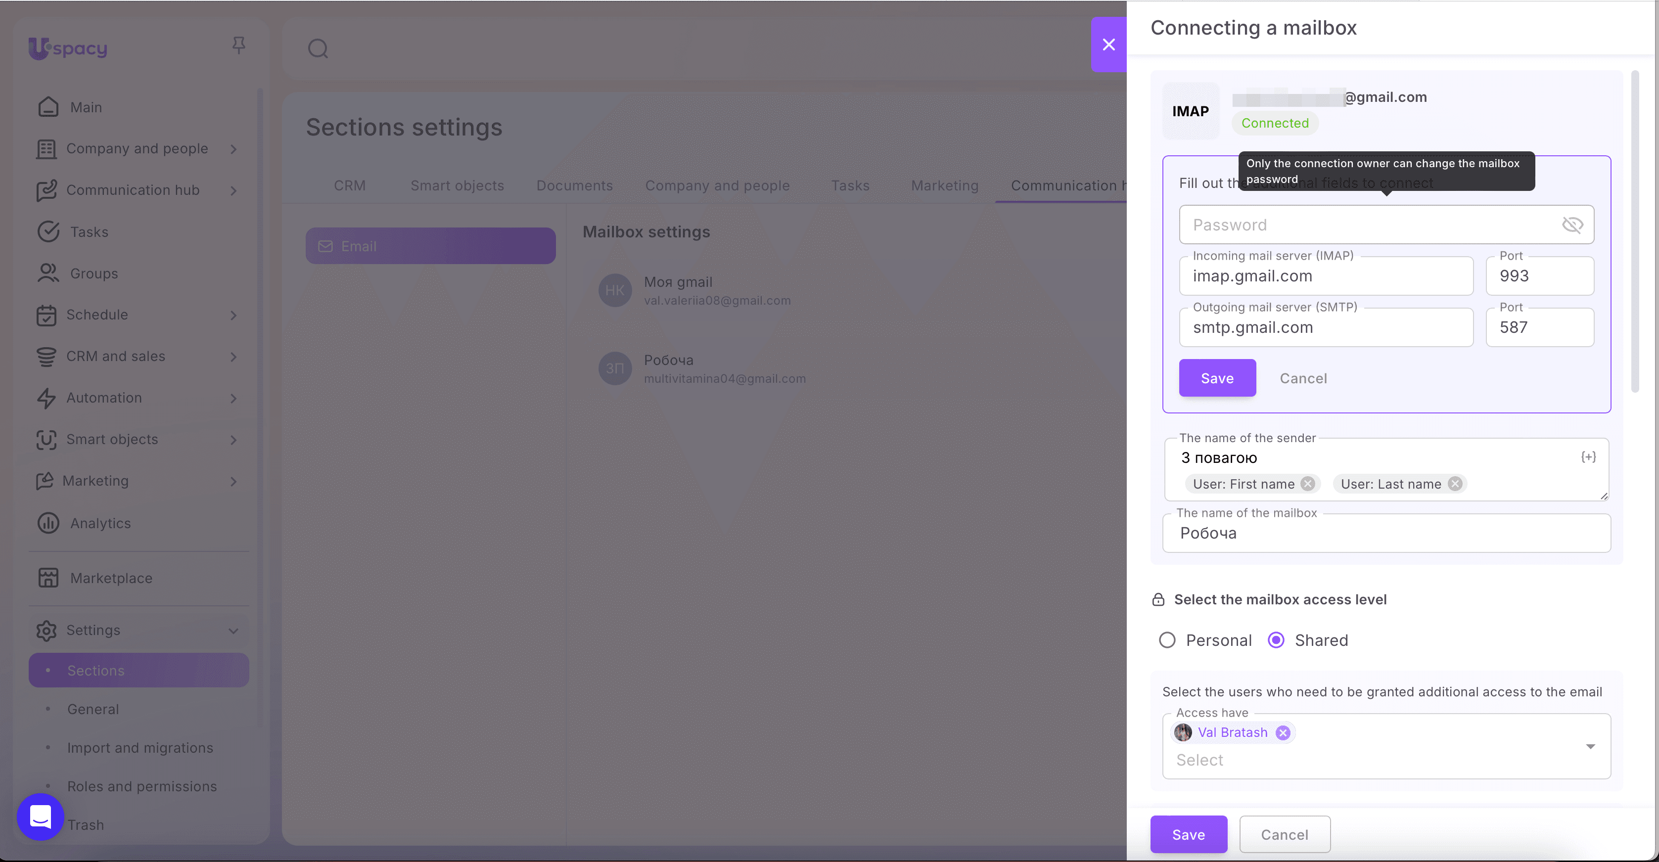Toggle password visibility eye icon
The image size is (1659, 862).
pos(1572,225)
